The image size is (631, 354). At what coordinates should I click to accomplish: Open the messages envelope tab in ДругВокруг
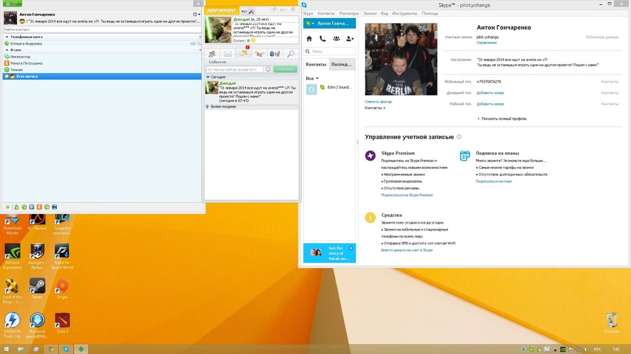(227, 54)
